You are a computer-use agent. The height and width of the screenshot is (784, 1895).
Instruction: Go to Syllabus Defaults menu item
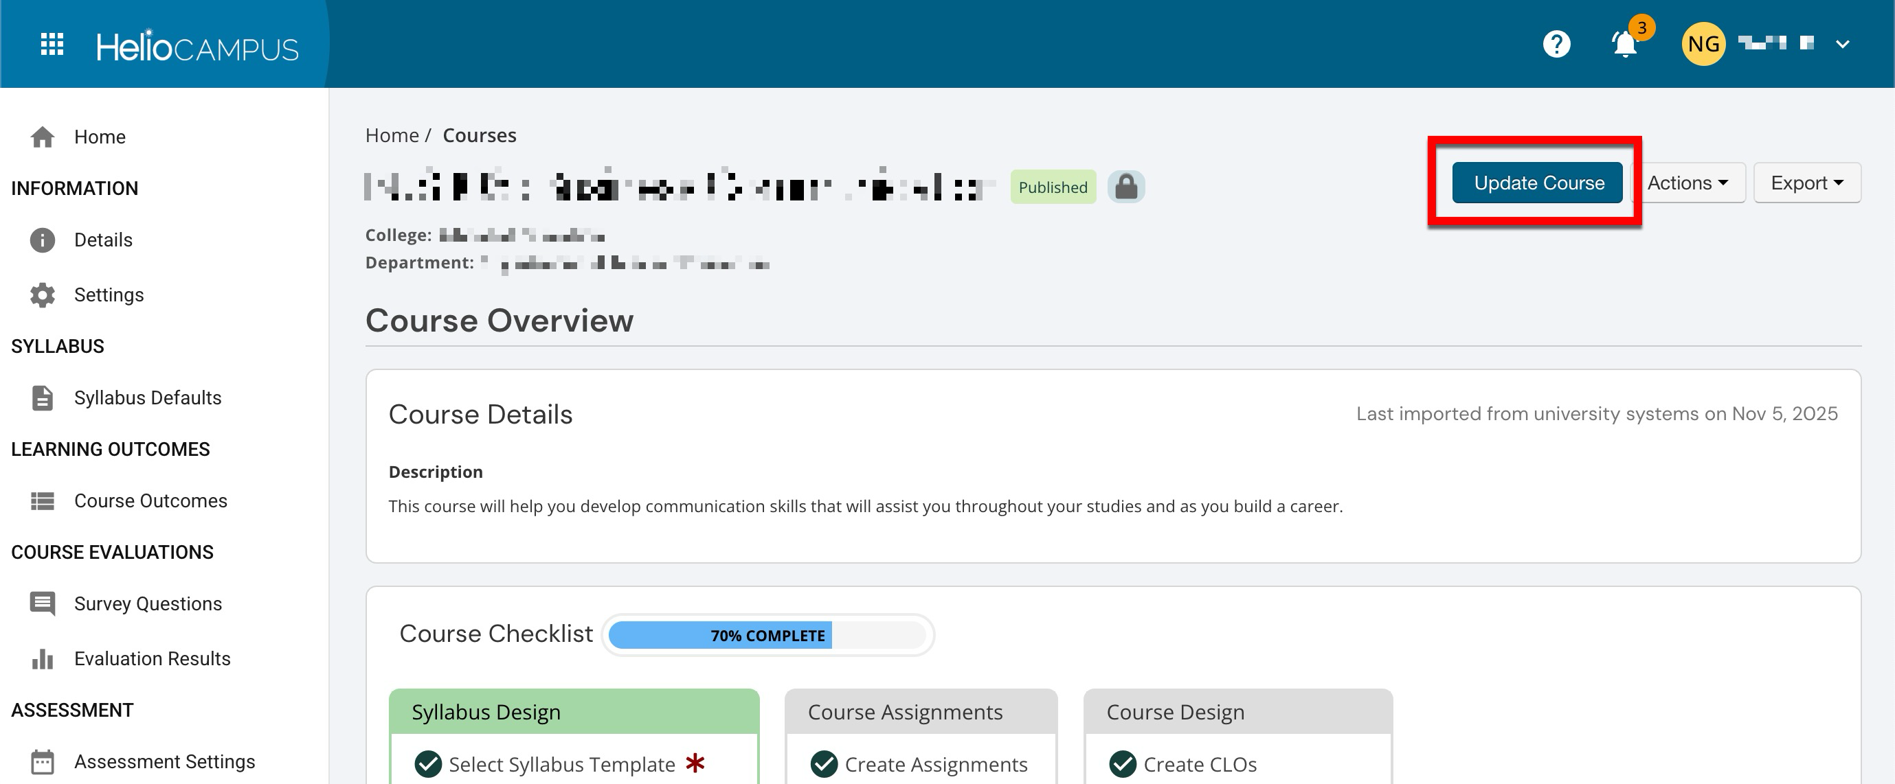[x=147, y=397]
